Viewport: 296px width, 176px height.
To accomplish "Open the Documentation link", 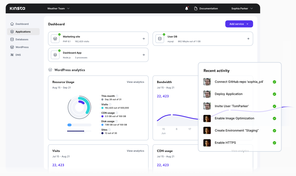I will pyautogui.click(x=206, y=9).
